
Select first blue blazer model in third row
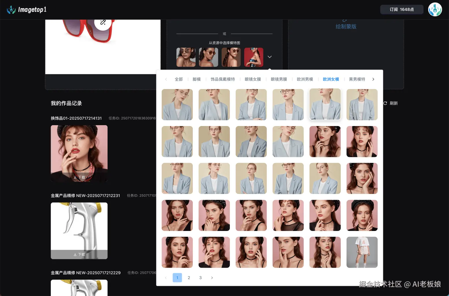click(177, 178)
